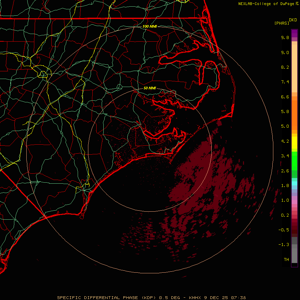
Task: Select the 0.2 scale value
Action: coord(285,215)
